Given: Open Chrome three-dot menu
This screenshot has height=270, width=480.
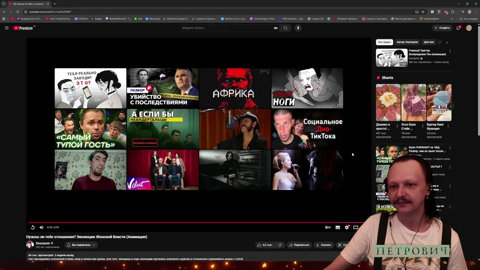Looking at the screenshot, I should (x=476, y=12).
